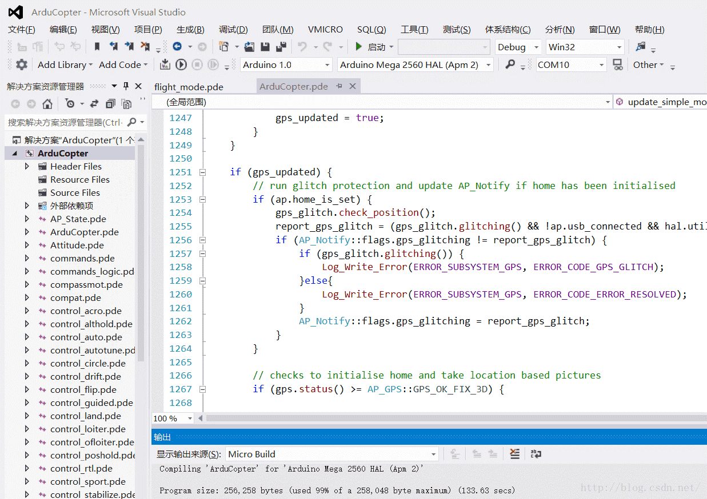Select the Source Files folder

pyautogui.click(x=75, y=192)
